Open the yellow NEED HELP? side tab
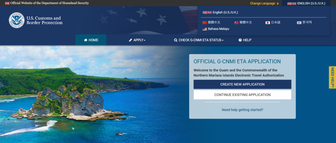This screenshot has height=143, width=336. tap(332, 77)
